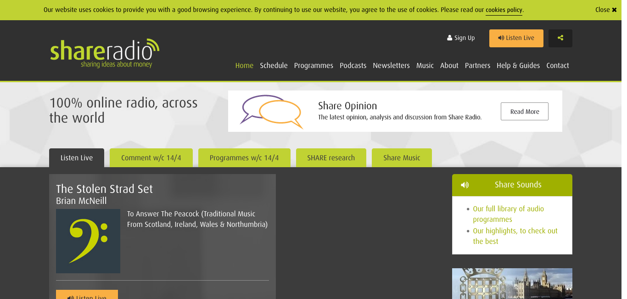Click the Share Radio logo
The height and width of the screenshot is (299, 627).
click(x=105, y=53)
